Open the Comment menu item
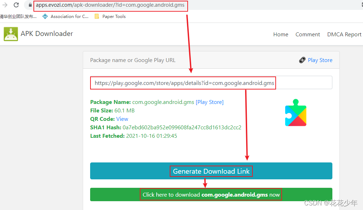The height and width of the screenshot is (210, 363). pyautogui.click(x=308, y=35)
